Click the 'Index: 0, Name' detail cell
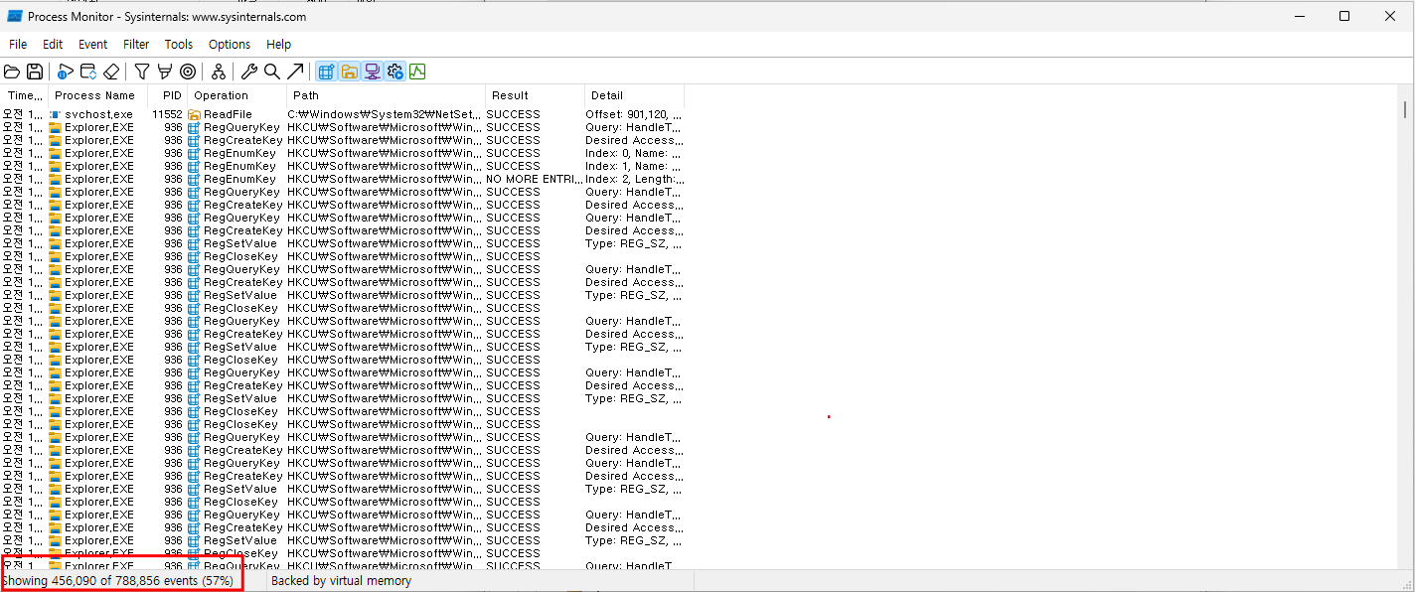Screen dimensions: 1415x592 [x=634, y=153]
